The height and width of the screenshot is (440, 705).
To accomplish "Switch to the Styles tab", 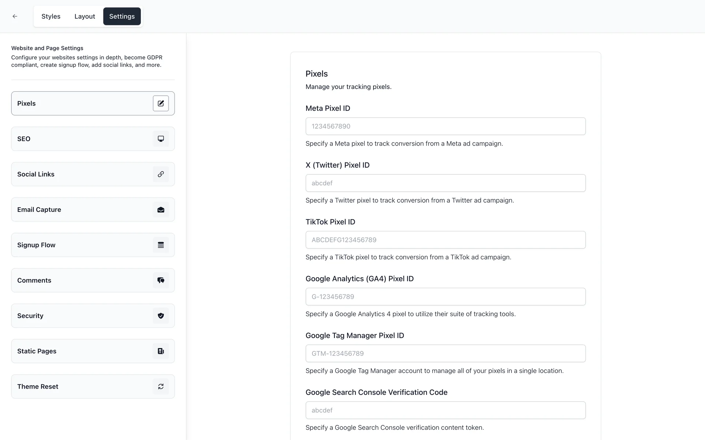I will [51, 16].
